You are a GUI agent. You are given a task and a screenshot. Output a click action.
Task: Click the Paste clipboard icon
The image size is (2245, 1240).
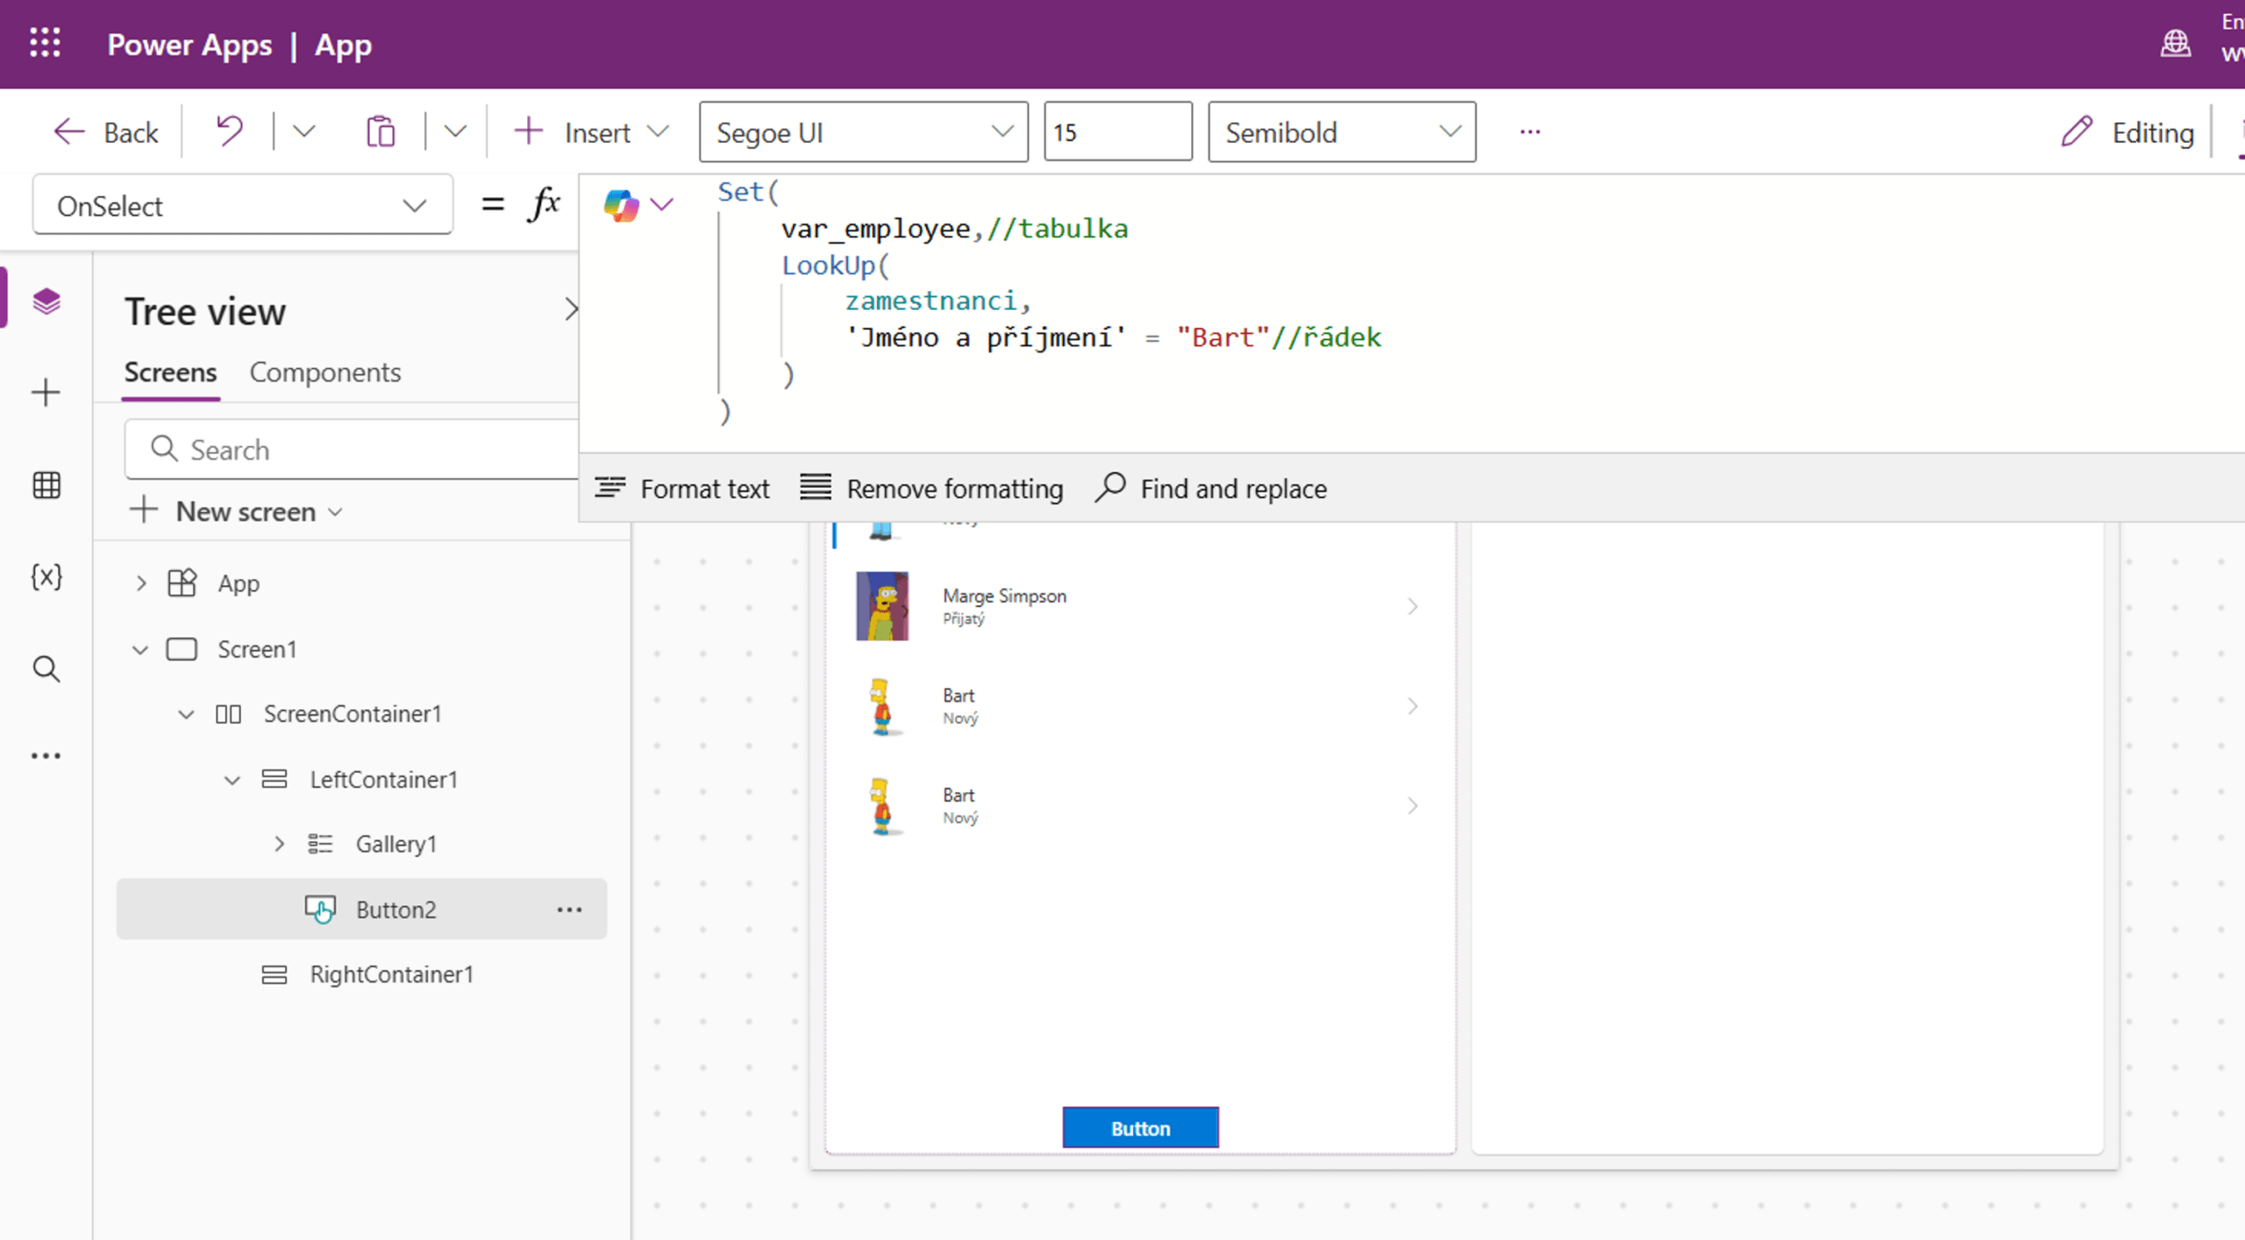coord(380,132)
